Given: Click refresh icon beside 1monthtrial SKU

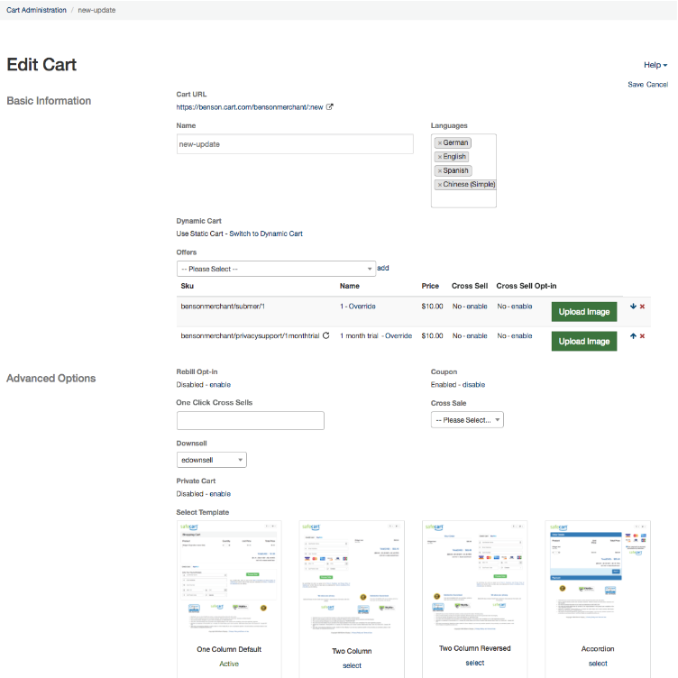Looking at the screenshot, I should pyautogui.click(x=325, y=335).
